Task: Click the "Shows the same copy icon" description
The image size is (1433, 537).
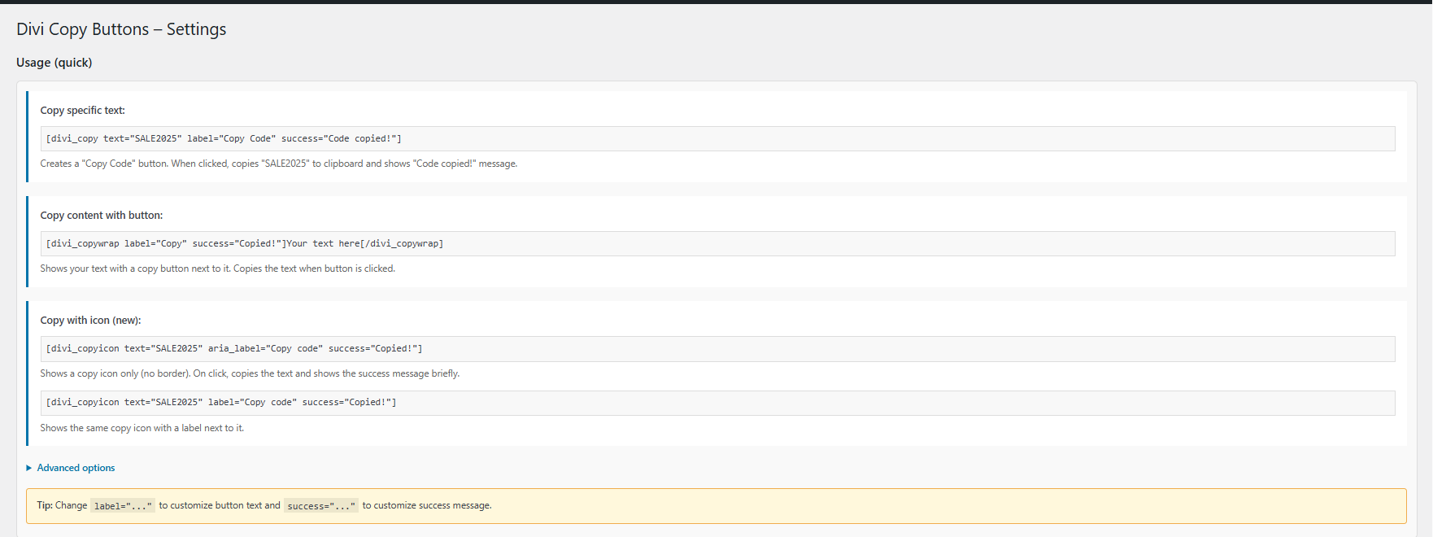Action: click(x=142, y=428)
